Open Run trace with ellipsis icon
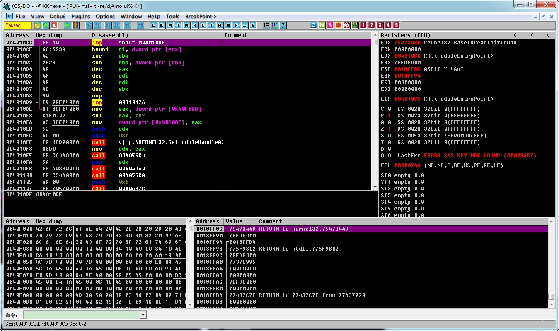 point(244,25)
